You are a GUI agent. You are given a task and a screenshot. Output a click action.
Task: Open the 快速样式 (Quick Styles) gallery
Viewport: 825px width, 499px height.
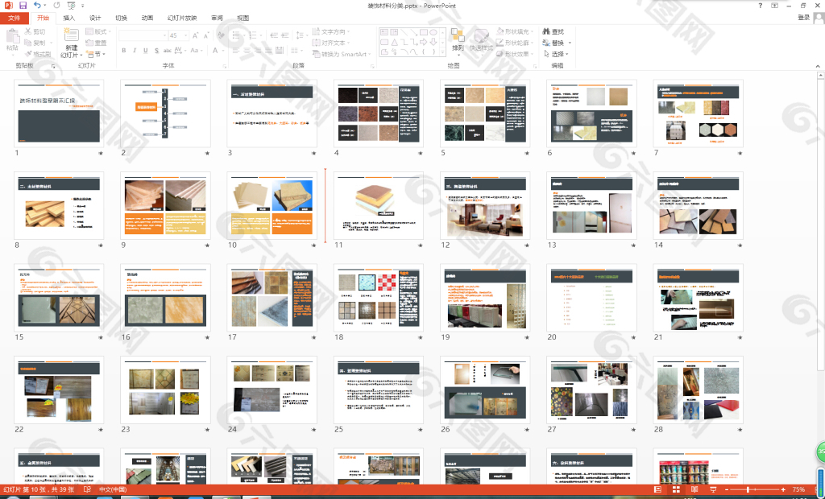point(481,40)
